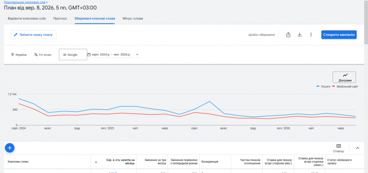Switch to Варіанти ключових слів tab
This screenshot has width=368, height=173.
27,19
